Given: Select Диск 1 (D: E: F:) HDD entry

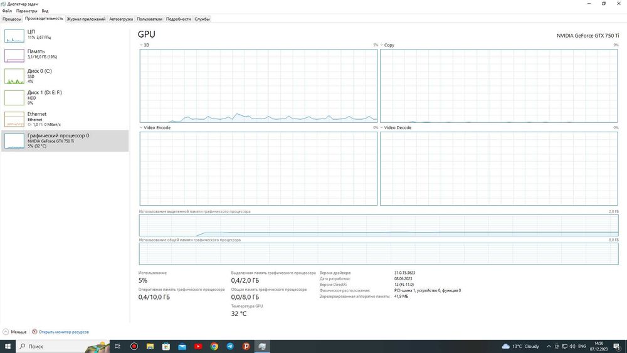Looking at the screenshot, I should 65,98.
